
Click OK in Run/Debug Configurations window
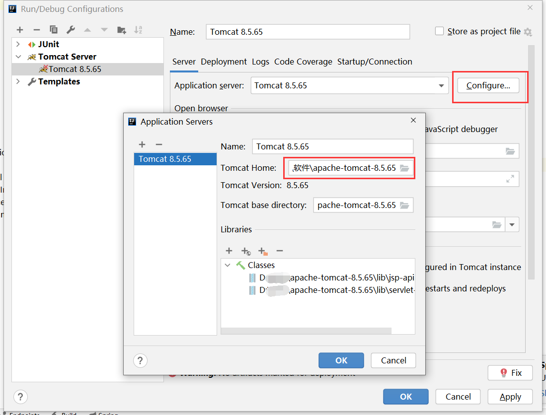coord(406,397)
